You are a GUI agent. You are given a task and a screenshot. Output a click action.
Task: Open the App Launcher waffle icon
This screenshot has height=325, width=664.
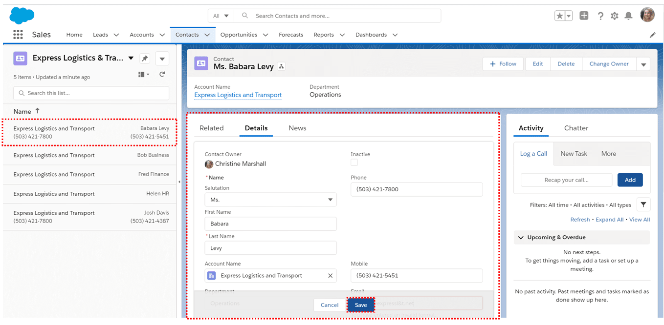[18, 34]
